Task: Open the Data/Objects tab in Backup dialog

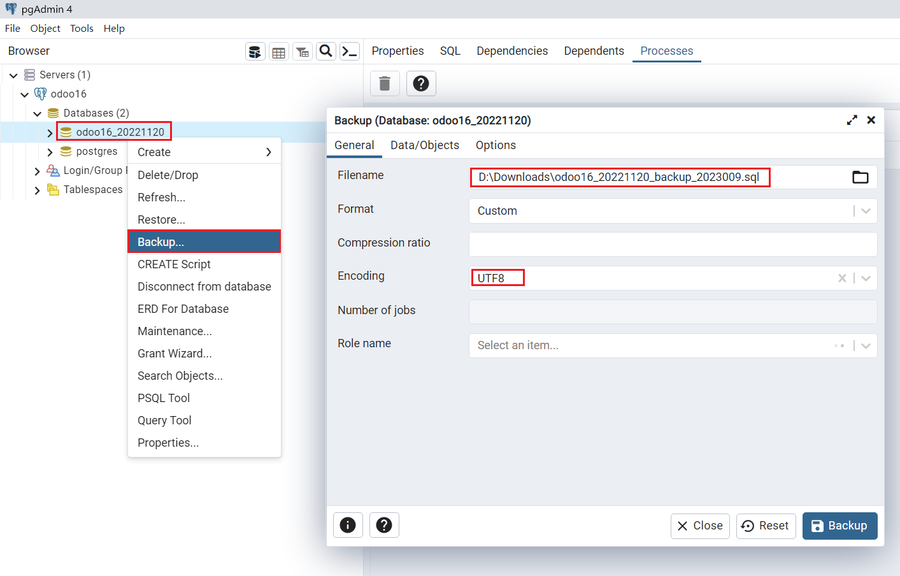Action: coord(425,145)
